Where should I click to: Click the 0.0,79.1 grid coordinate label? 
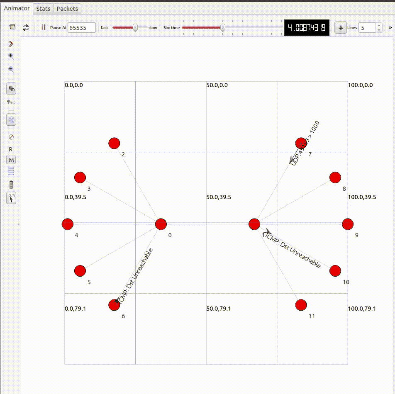[x=76, y=309]
